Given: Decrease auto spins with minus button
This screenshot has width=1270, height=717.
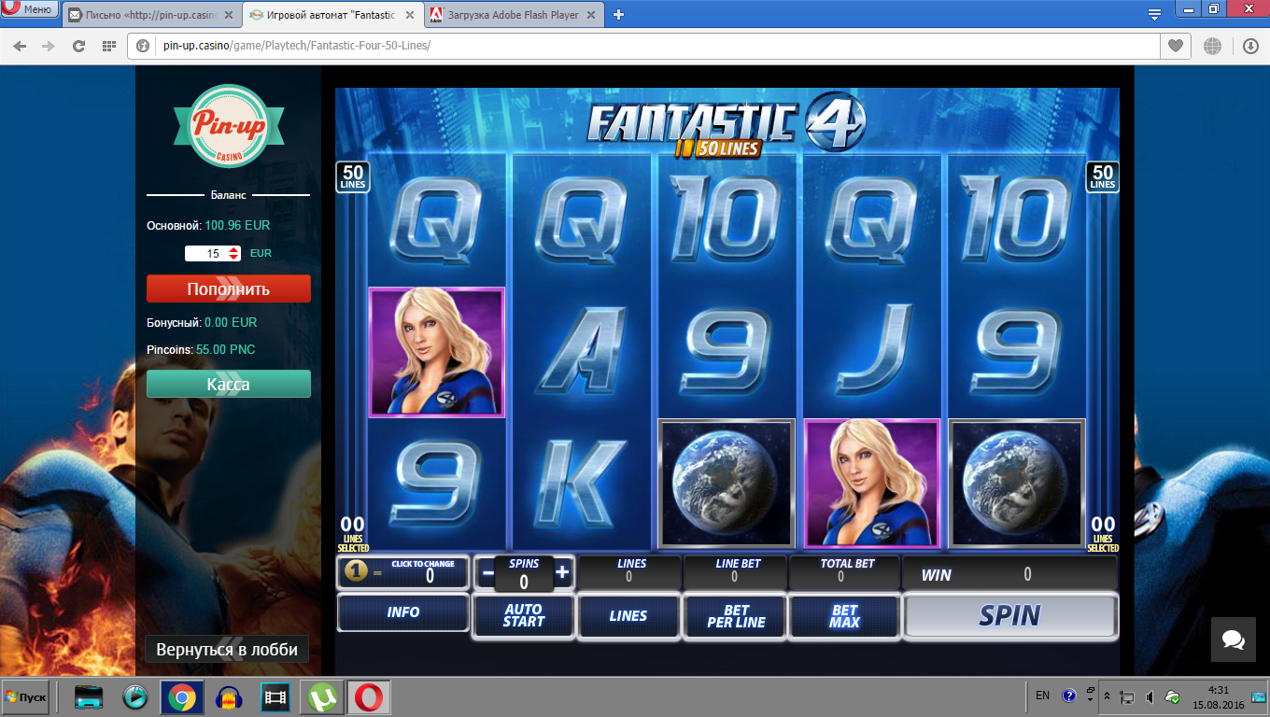Looking at the screenshot, I should point(487,572).
